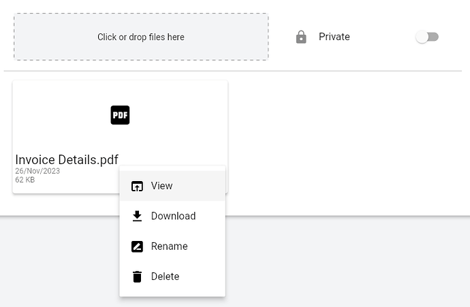The image size is (470, 307).
Task: Click the 62 KB file size text
Action: click(x=25, y=180)
